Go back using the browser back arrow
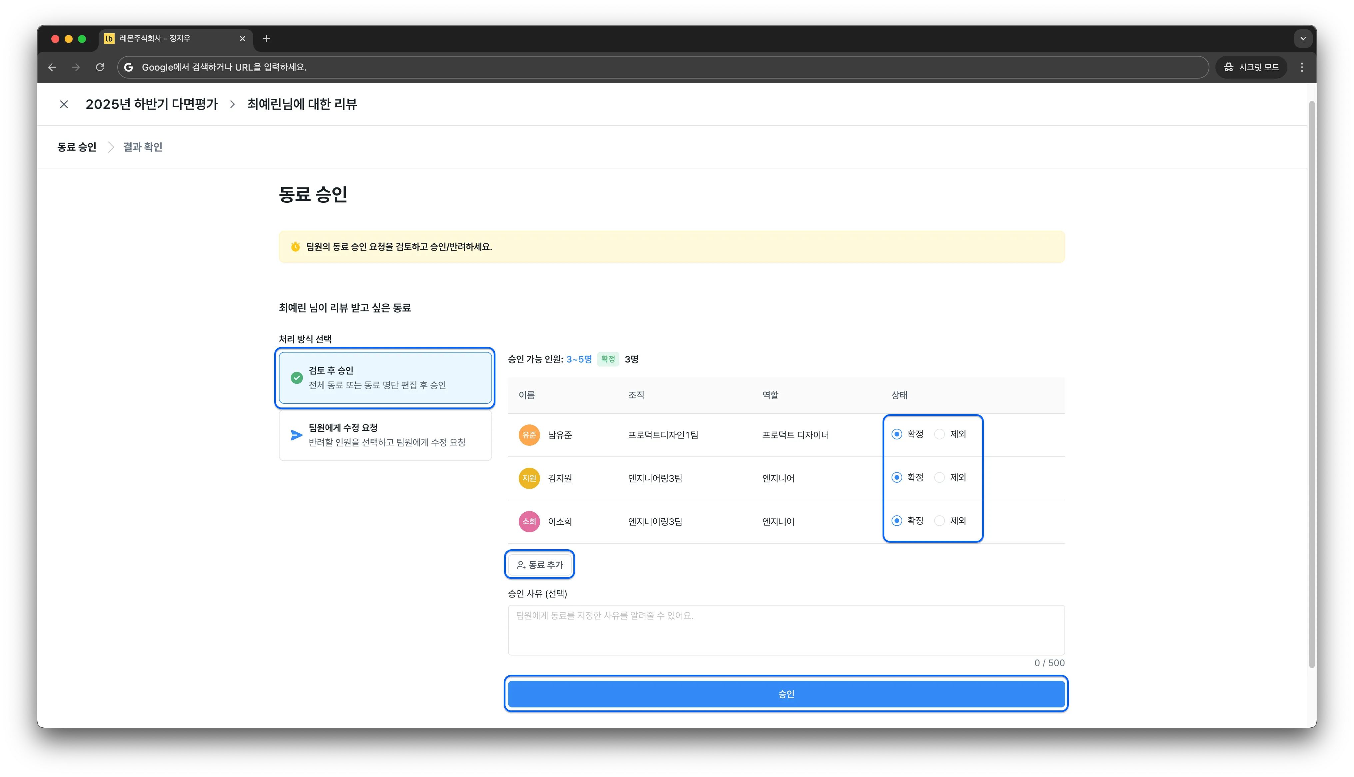This screenshot has width=1354, height=777. 52,67
